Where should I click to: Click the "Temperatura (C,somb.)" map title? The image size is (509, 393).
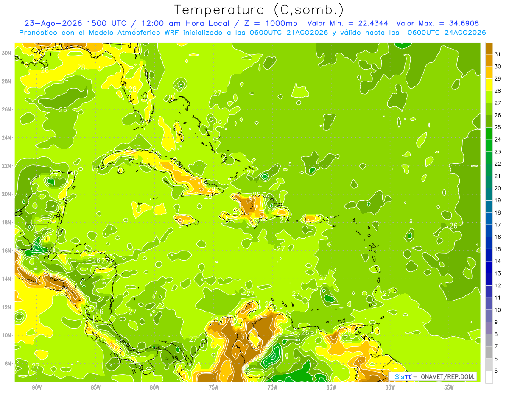pos(259,10)
